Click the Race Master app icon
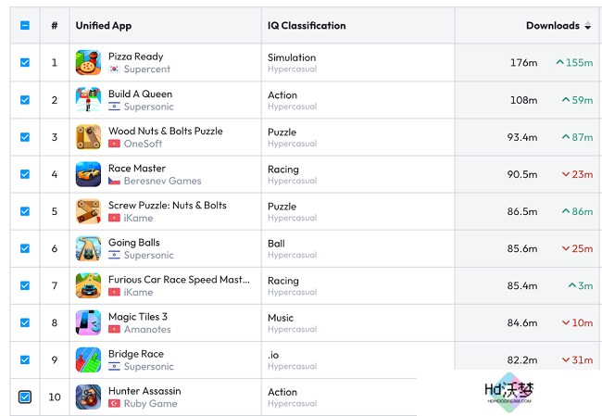This screenshot has width=602, height=416. (x=88, y=174)
